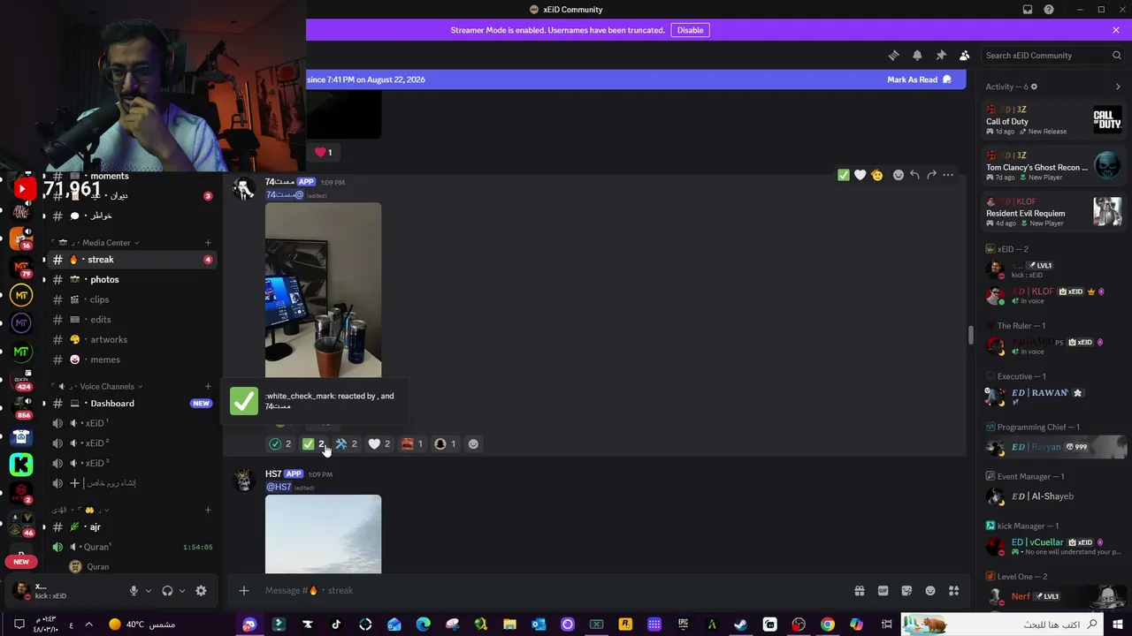This screenshot has height=636, width=1132.
Task: Open Discord help
Action: [1049, 10]
